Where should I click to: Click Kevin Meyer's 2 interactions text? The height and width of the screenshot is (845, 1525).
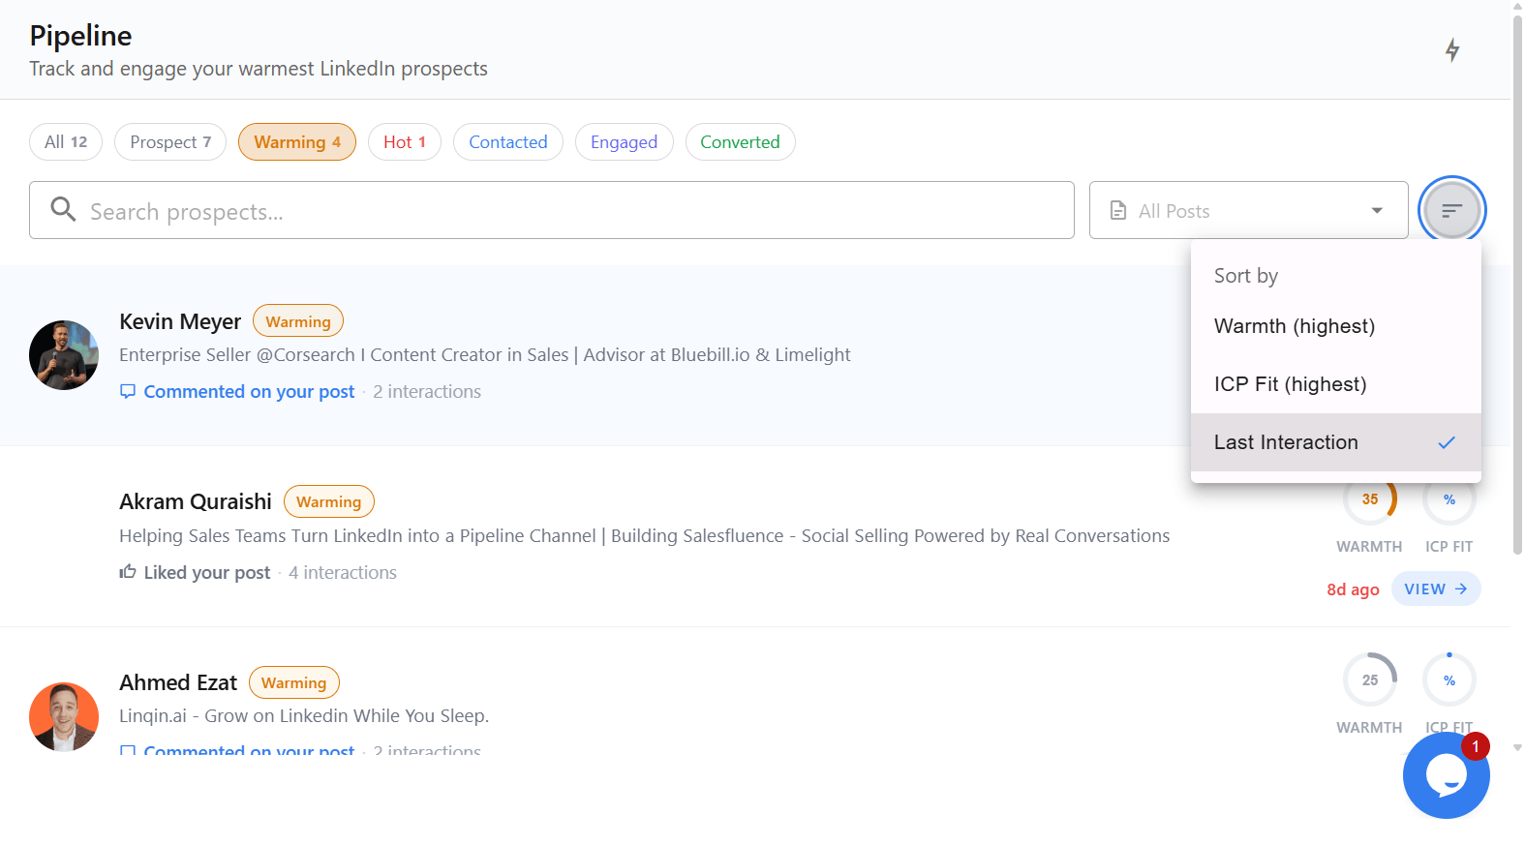pyautogui.click(x=427, y=391)
